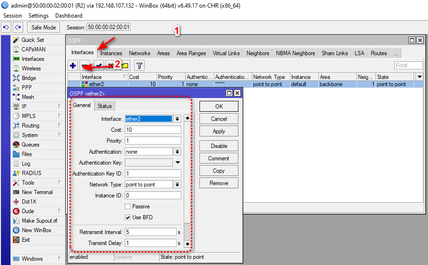Toggle the Safe Mode button
Viewport: 428px width, 265px height.
pyautogui.click(x=44, y=28)
